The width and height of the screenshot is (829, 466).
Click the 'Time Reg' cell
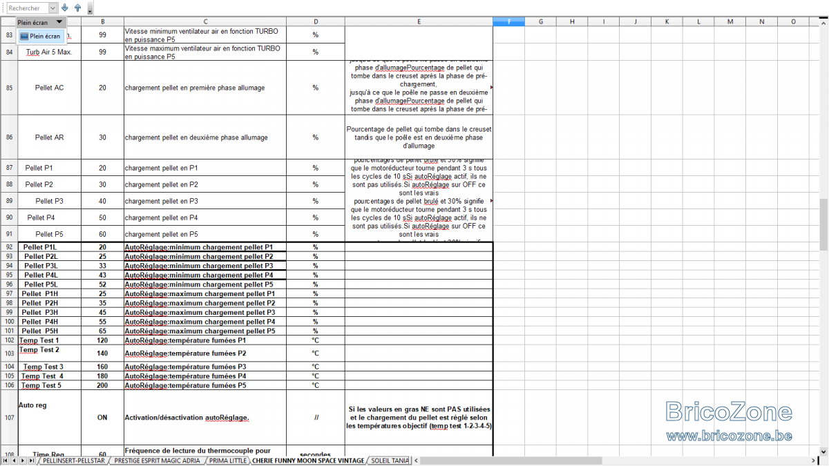tap(49, 451)
